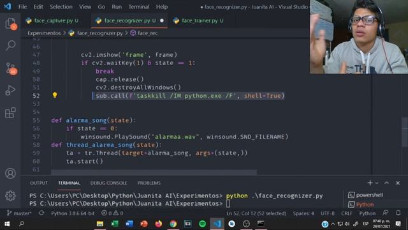Switch to the DEBUG CONSOLE panel tab
Screen dimensions: 408x230
tap(108, 183)
